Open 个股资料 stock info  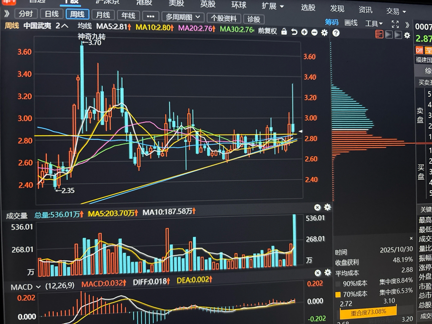click(224, 18)
